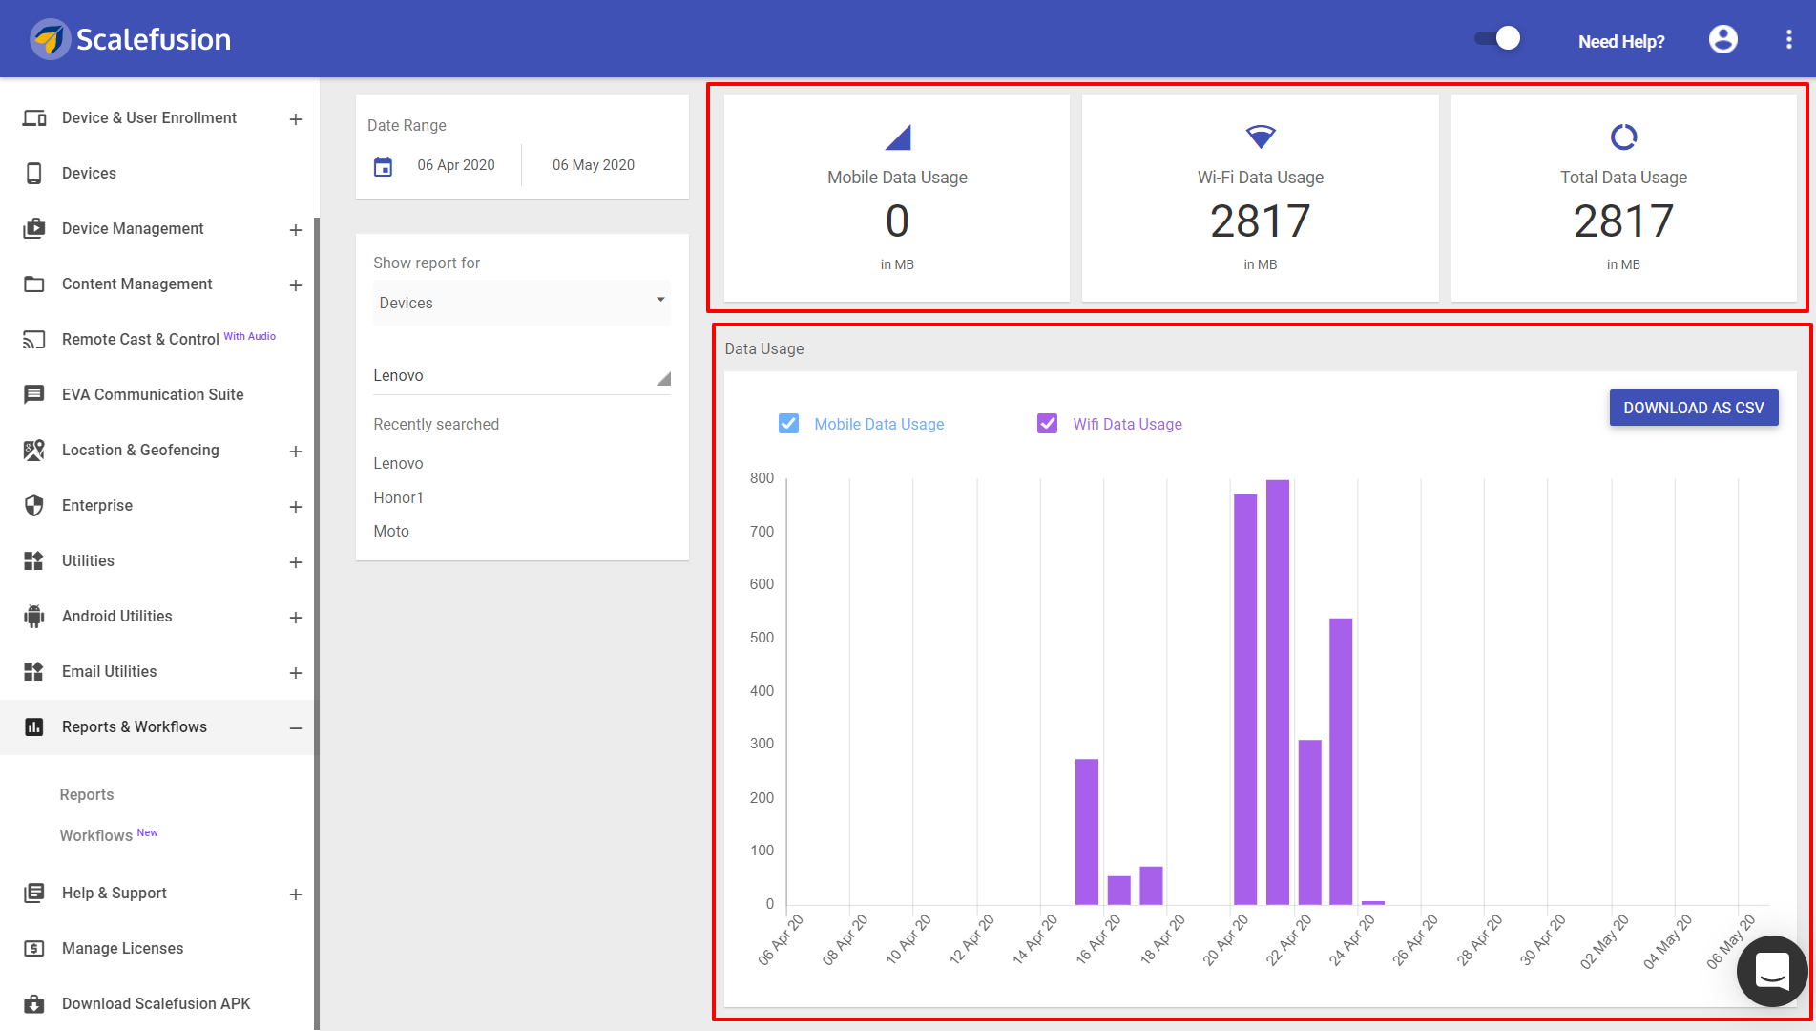1816x1031 pixels.
Task: Click the Wi-Fi Data Usage wifi icon
Action: (x=1261, y=137)
